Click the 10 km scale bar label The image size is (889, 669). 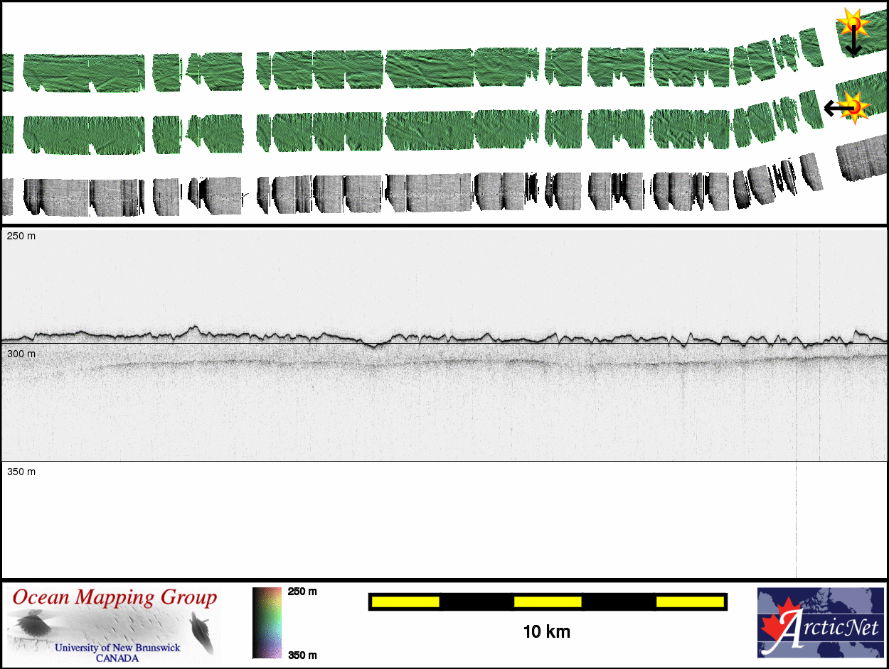coord(546,631)
